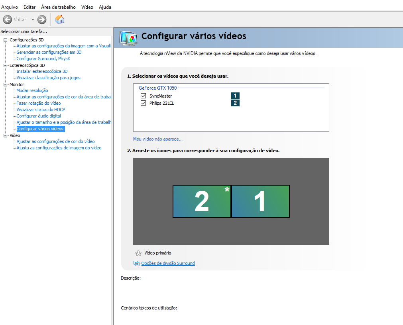The image size is (403, 325).
Task: Open Opções de divisão Surround link
Action: (x=168, y=263)
